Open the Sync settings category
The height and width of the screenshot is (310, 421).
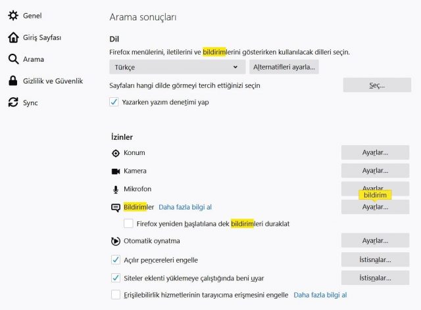(30, 102)
